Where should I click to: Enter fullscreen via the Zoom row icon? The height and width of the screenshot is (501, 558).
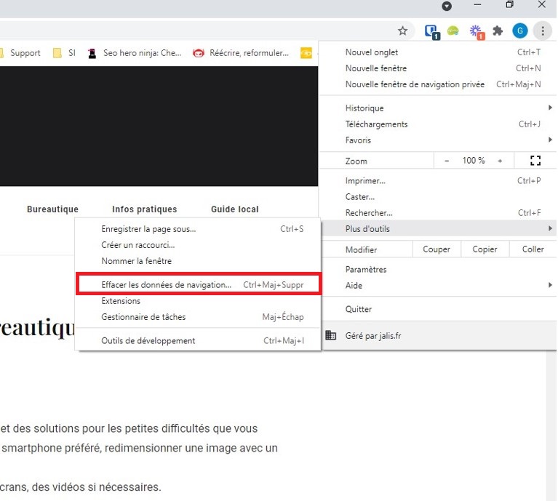pos(536,161)
